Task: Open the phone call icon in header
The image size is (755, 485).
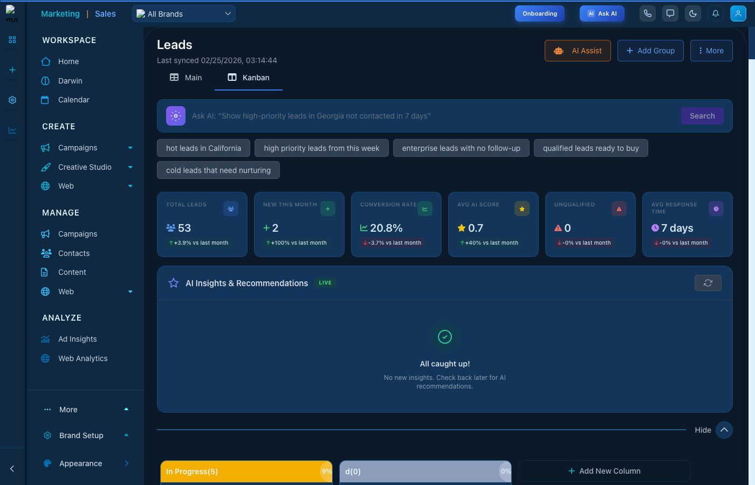Action: coord(648,13)
